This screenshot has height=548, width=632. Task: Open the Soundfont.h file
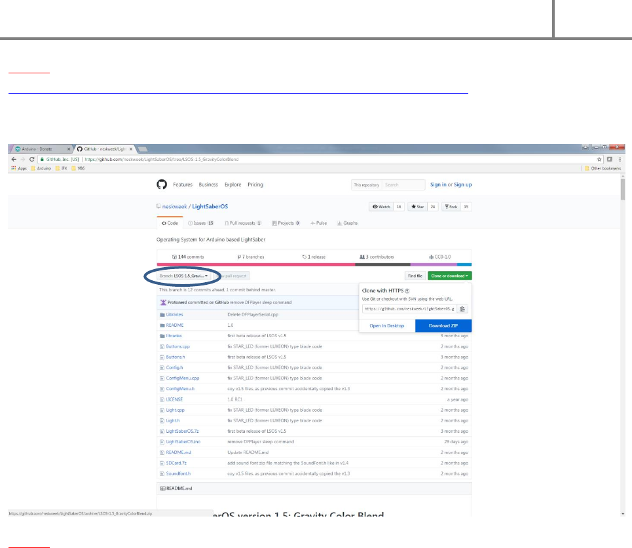(x=178, y=474)
